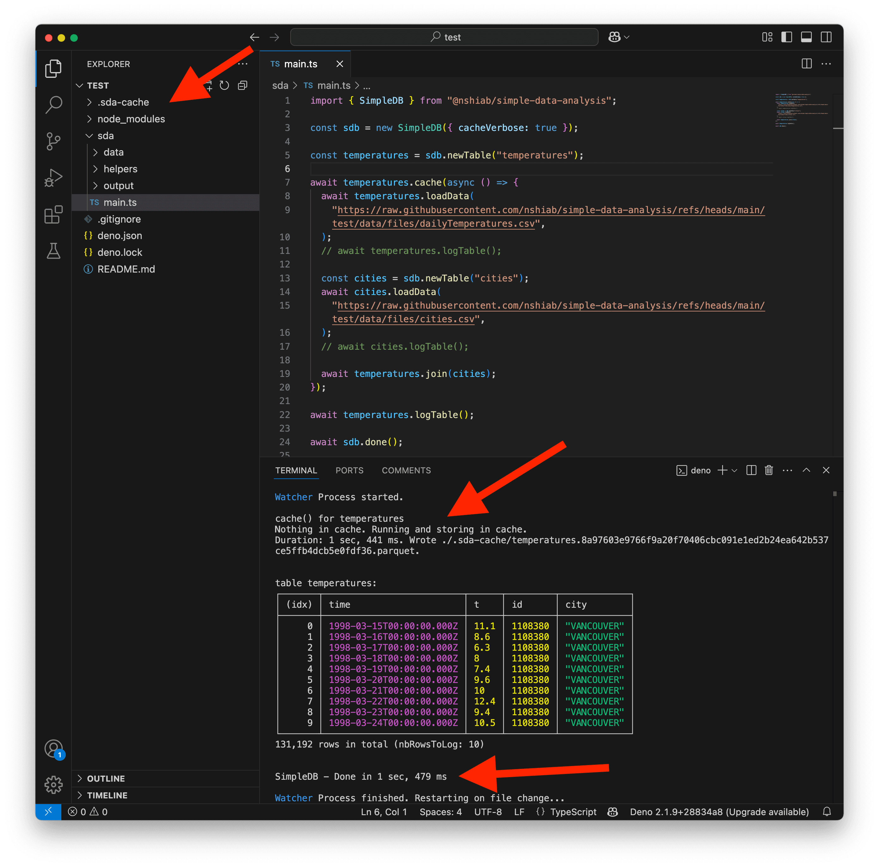Open the deno.lock file
Viewport: 879px width, 867px height.
(120, 252)
